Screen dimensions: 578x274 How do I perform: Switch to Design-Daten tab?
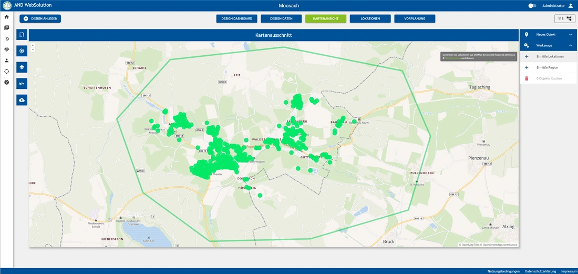click(x=281, y=18)
